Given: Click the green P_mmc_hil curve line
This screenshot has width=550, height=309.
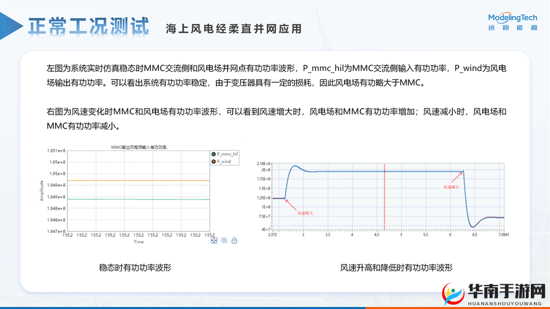Looking at the screenshot, I should (139, 199).
